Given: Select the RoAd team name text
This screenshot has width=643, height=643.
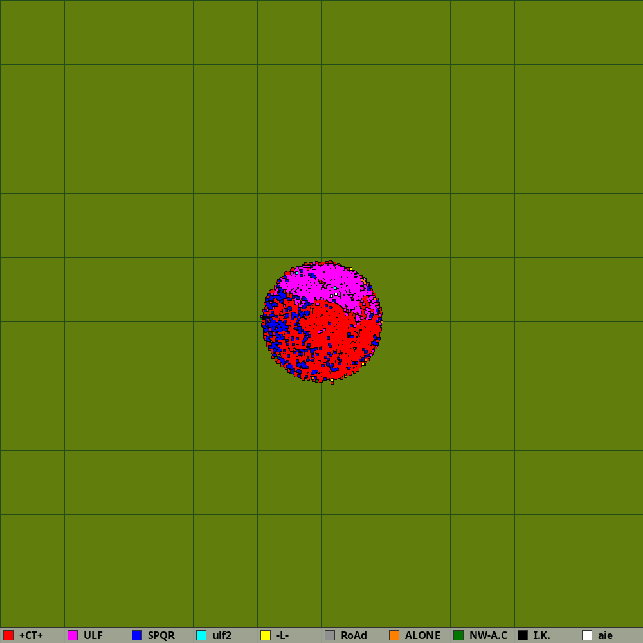Looking at the screenshot, I should click(354, 635).
